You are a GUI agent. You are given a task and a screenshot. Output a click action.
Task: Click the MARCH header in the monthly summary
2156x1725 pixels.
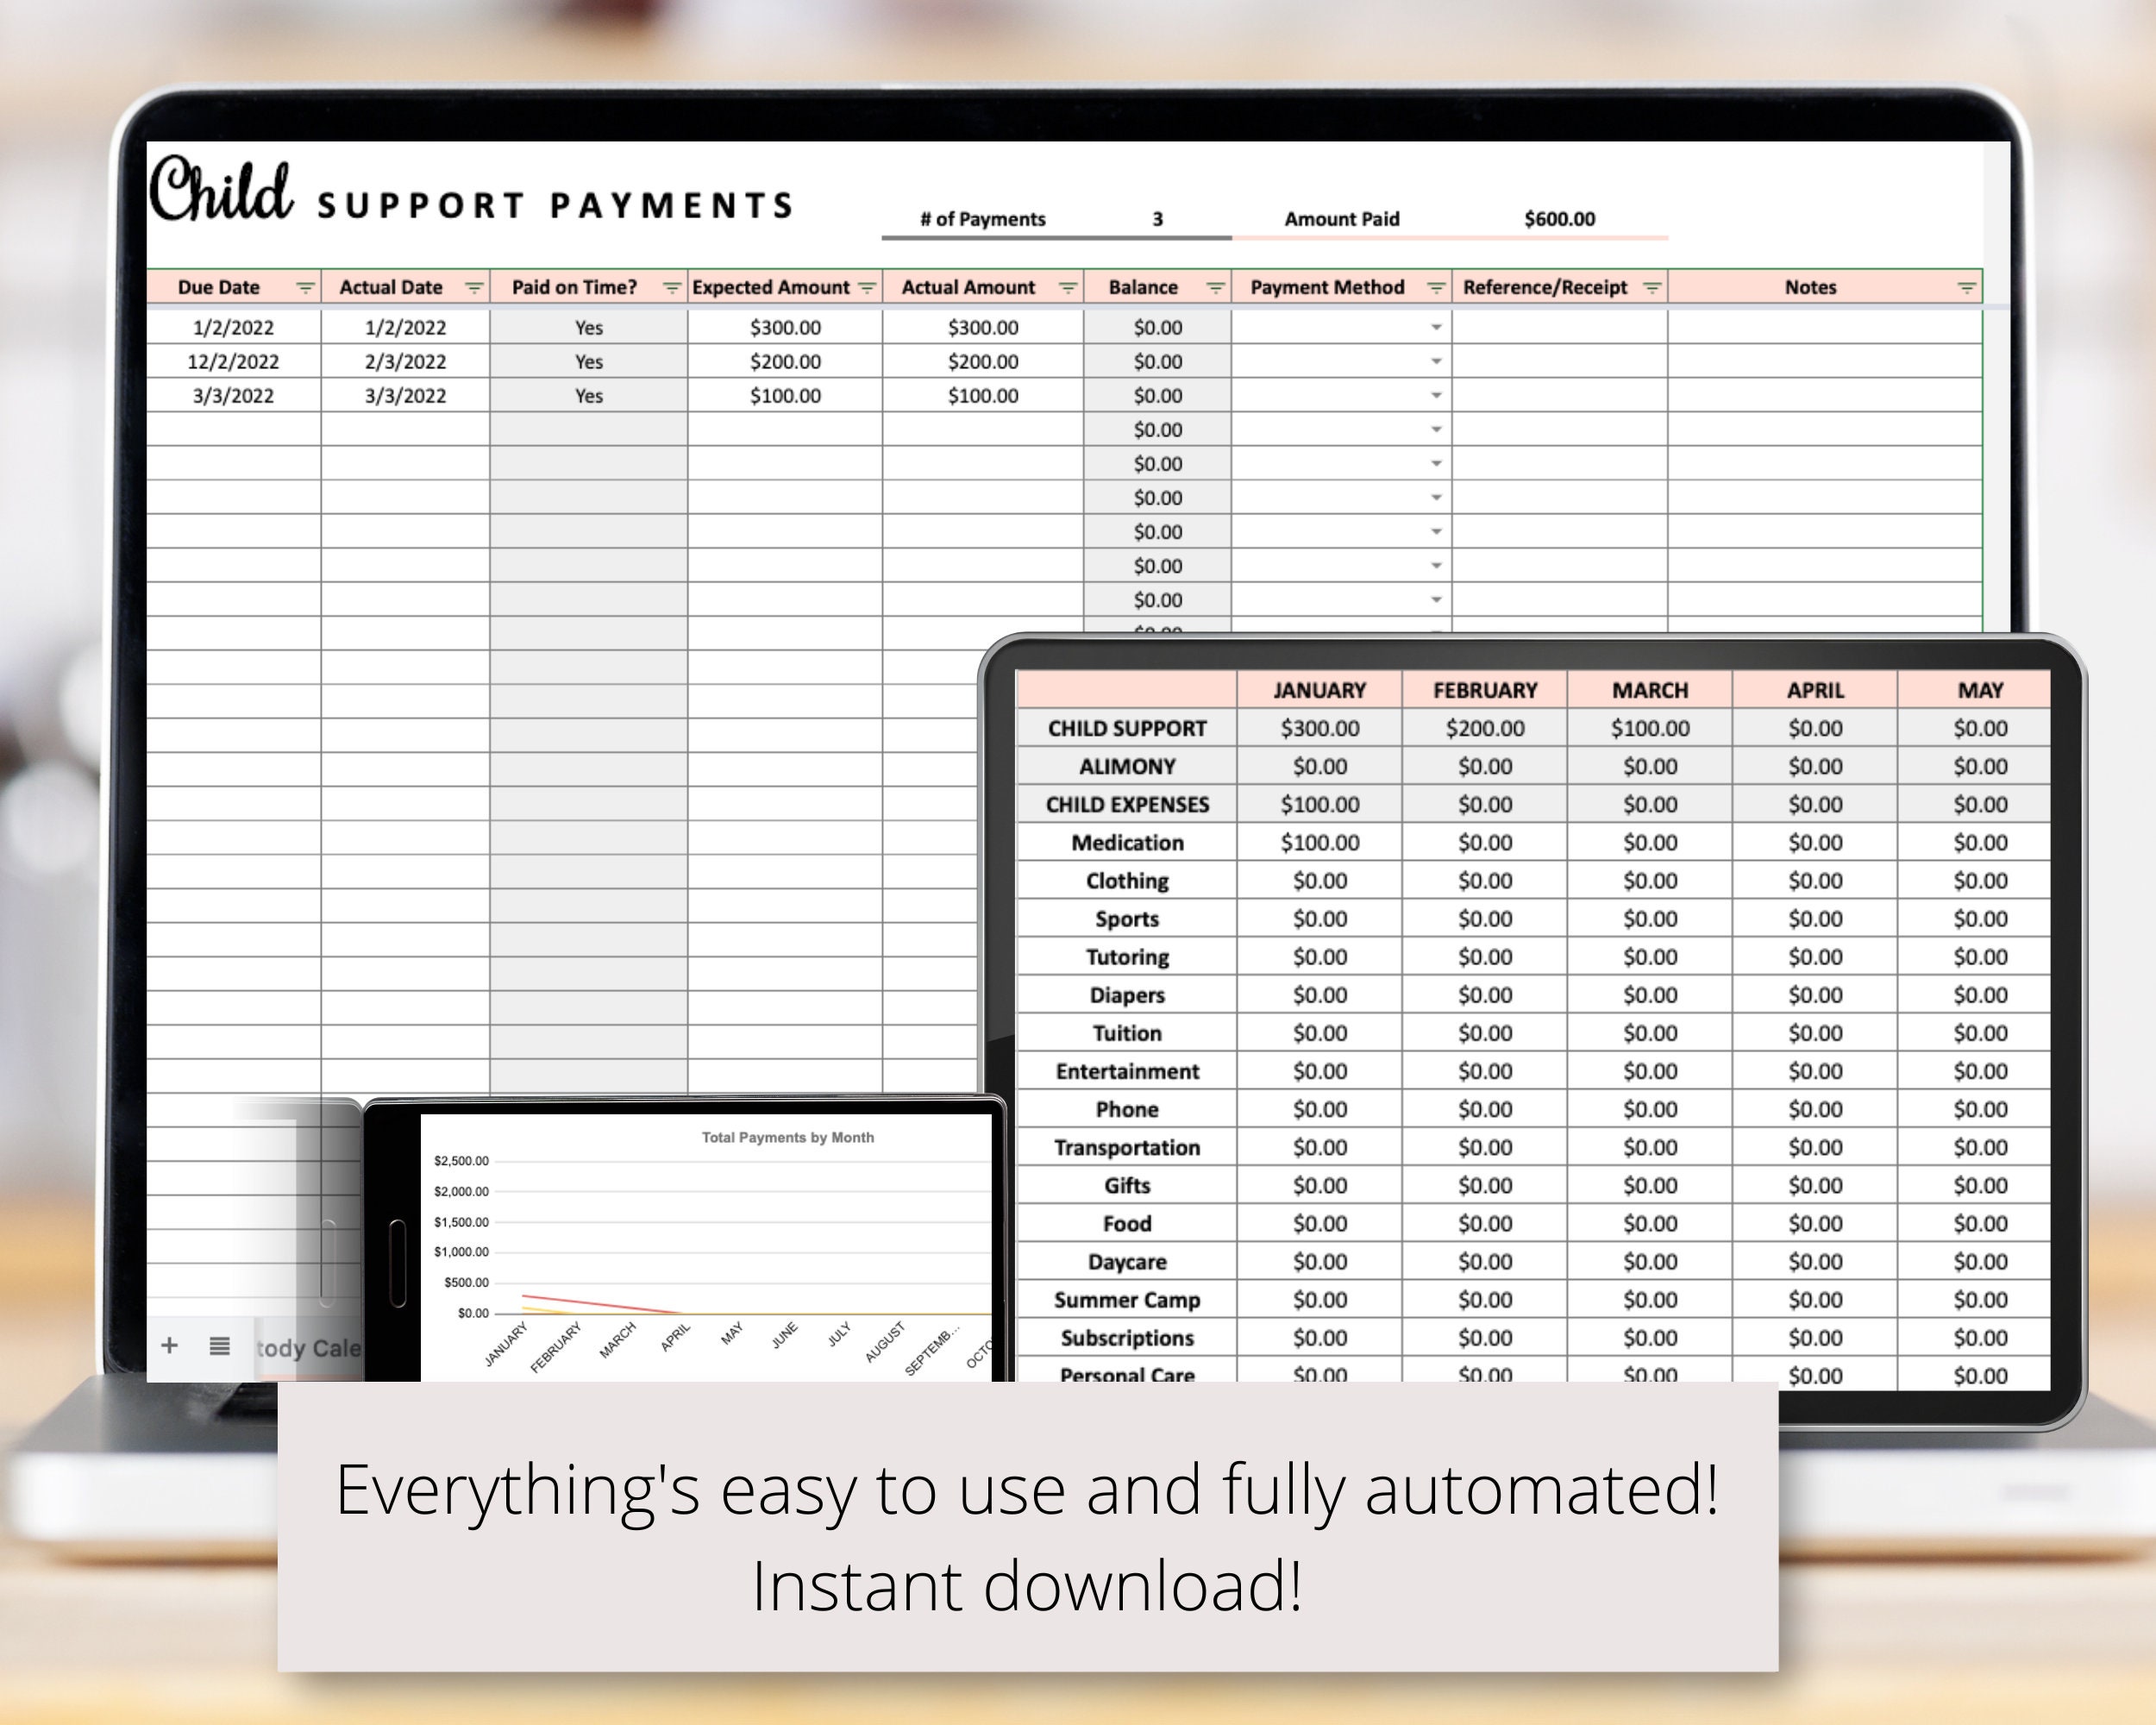(x=1649, y=690)
